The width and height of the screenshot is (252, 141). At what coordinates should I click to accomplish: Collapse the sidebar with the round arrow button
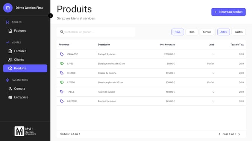point(50,15)
